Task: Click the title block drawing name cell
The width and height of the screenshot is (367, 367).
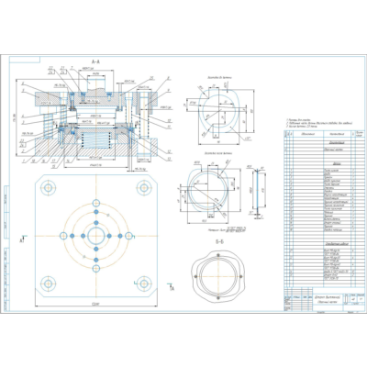Action: click(328, 299)
